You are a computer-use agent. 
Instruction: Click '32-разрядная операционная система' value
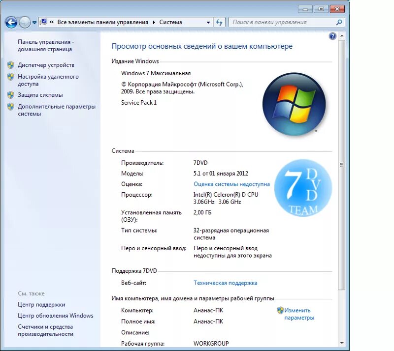pyautogui.click(x=231, y=234)
